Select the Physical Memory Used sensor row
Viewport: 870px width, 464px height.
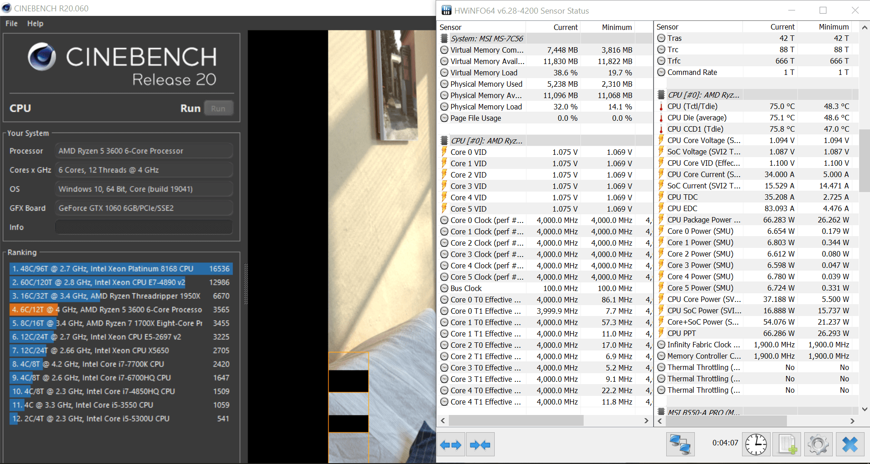click(x=545, y=84)
